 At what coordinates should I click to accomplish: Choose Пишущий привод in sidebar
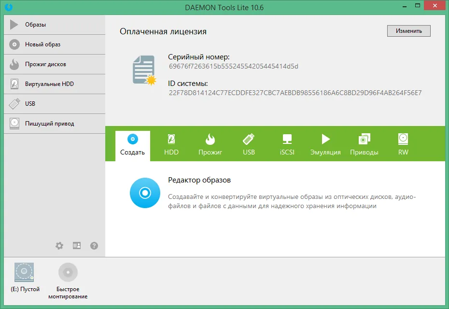(55, 124)
